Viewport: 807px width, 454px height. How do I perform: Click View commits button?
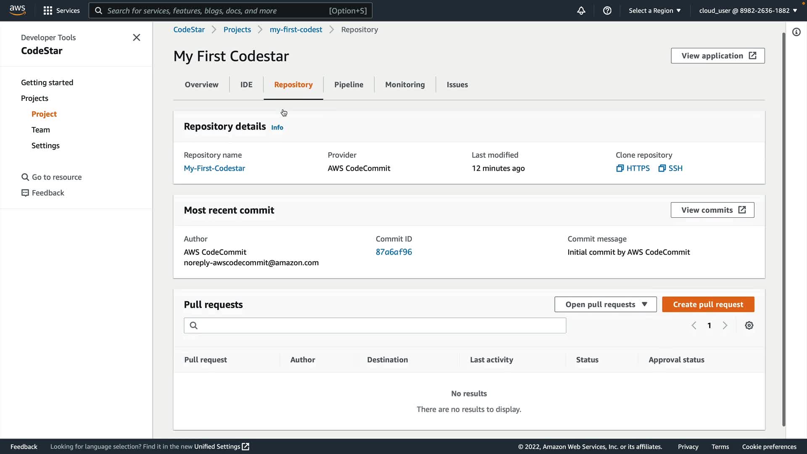(x=712, y=210)
